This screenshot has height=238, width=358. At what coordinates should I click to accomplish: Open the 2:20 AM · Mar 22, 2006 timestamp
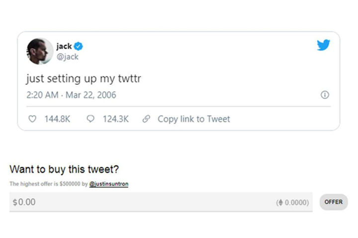[x=71, y=95]
